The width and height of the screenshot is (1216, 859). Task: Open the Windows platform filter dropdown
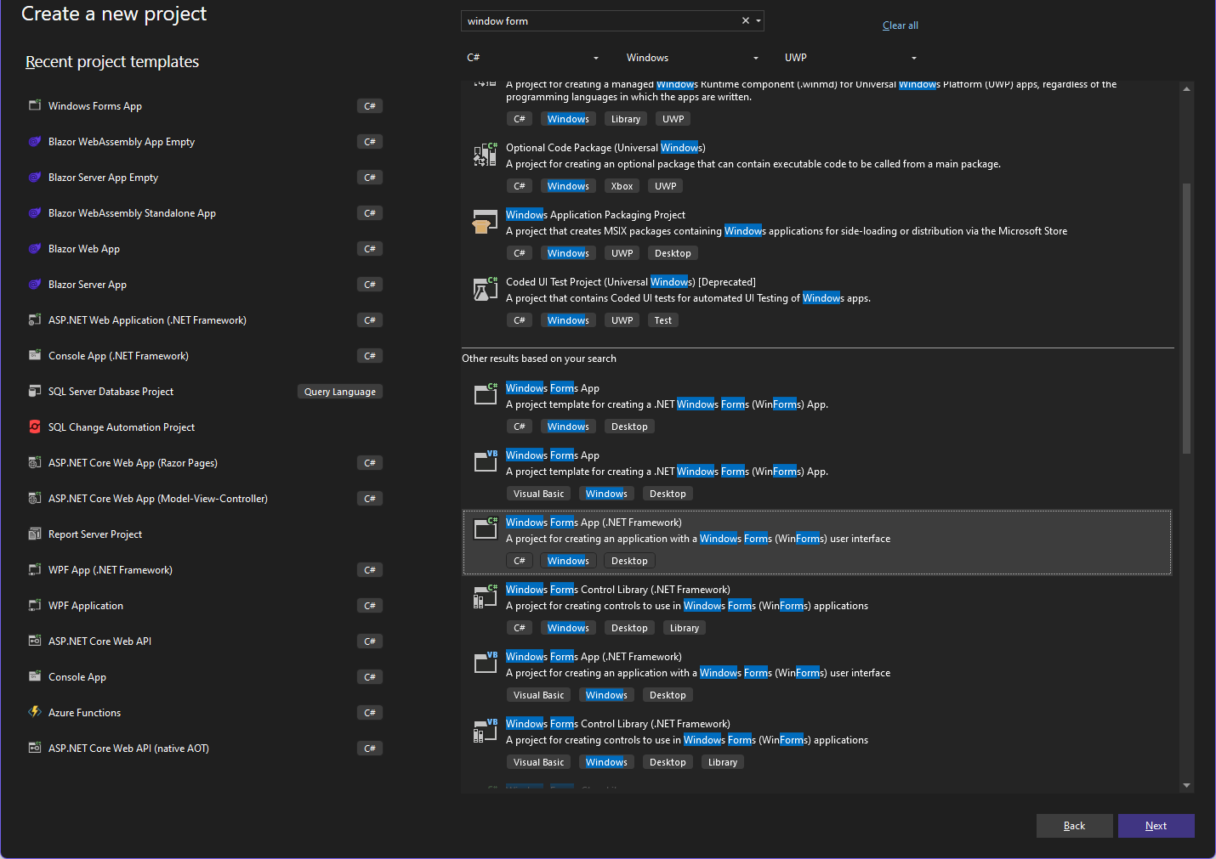[692, 58]
